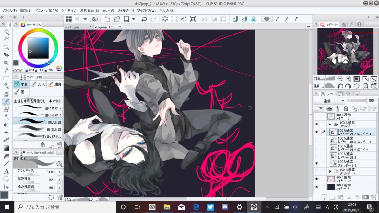Flip canvas horizontally in Navigator
This screenshot has height=213, width=379.
(365, 86)
